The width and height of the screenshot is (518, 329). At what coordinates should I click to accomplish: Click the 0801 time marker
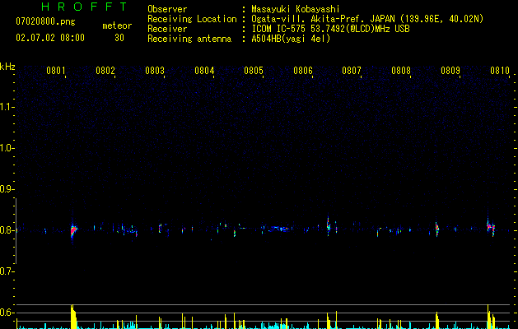point(55,71)
